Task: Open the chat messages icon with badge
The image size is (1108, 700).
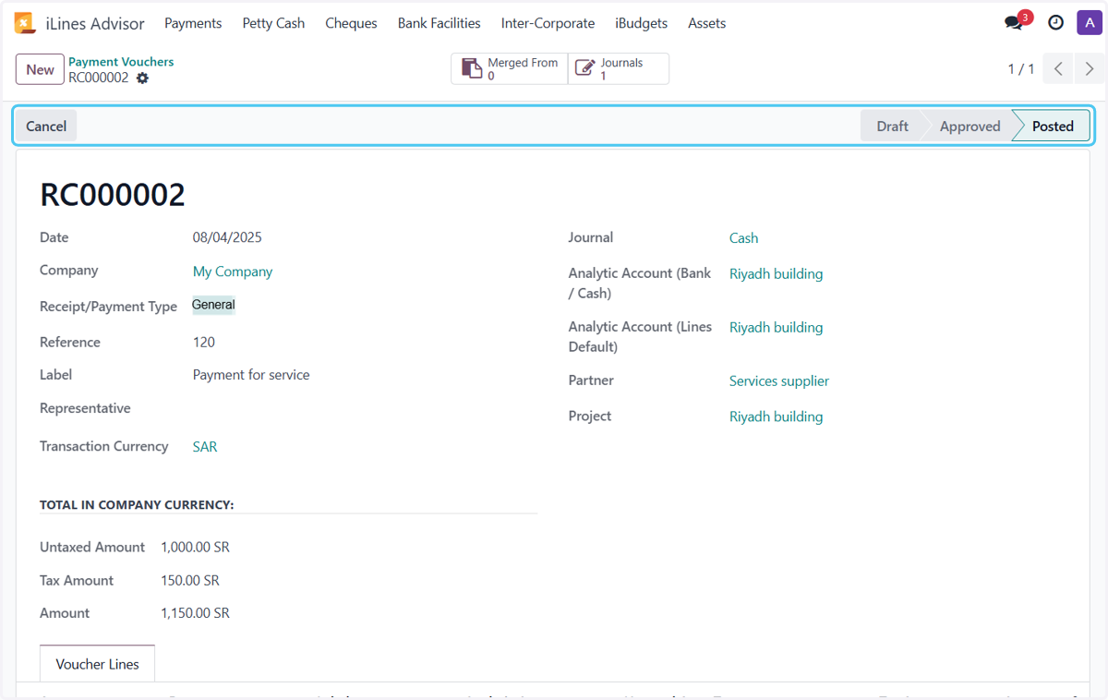Action: pos(1014,23)
